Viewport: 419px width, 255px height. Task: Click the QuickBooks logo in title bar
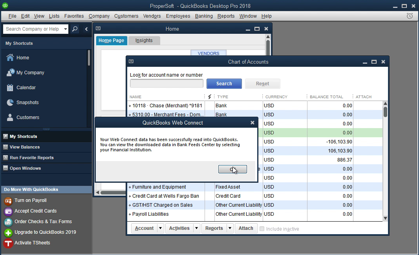click(x=5, y=6)
